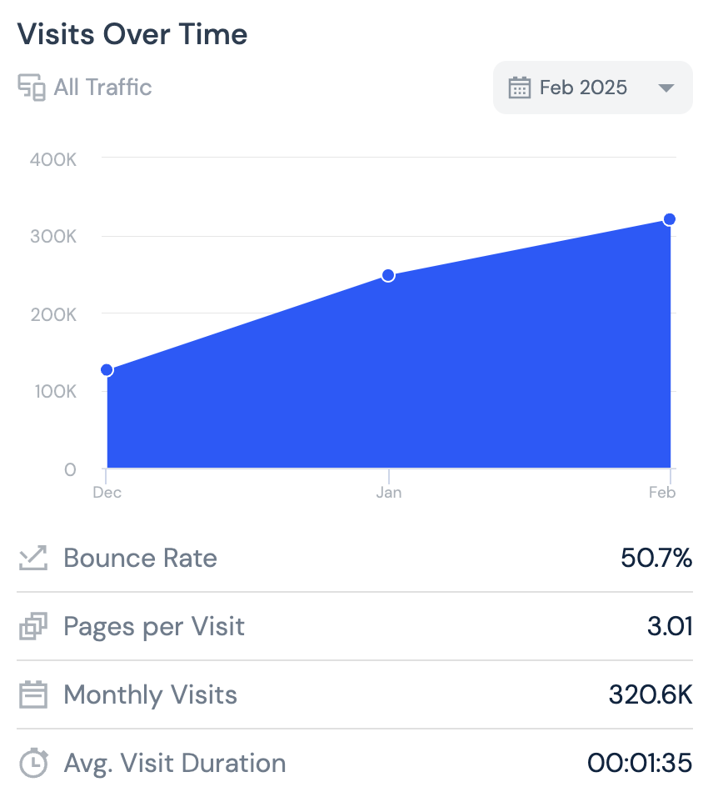Image resolution: width=708 pixels, height=792 pixels.
Task: Click the Pages per Visit icon
Action: [32, 626]
